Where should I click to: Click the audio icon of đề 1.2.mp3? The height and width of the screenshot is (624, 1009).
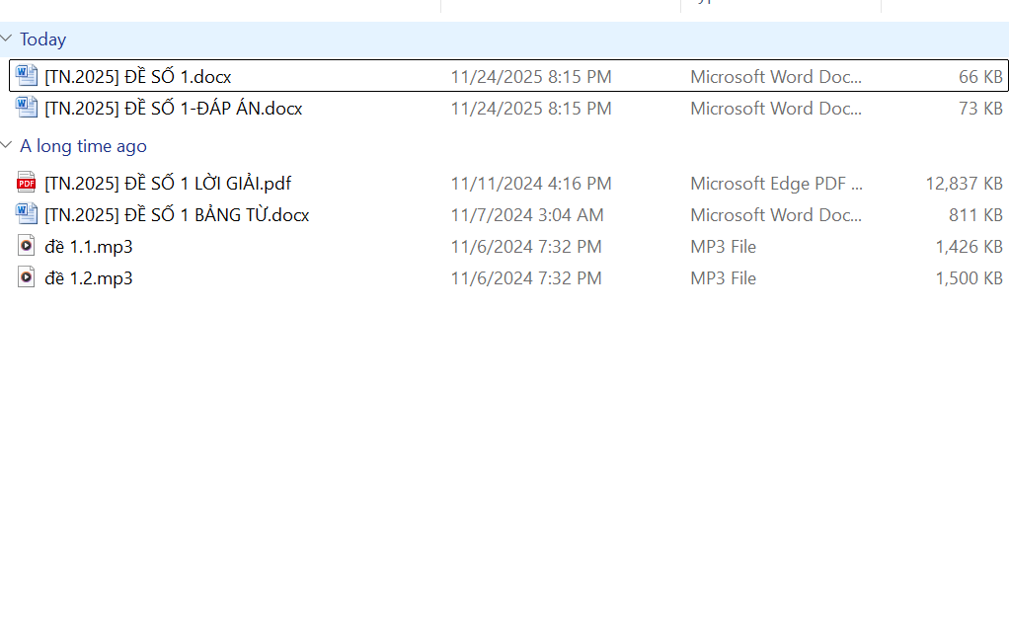(27, 277)
